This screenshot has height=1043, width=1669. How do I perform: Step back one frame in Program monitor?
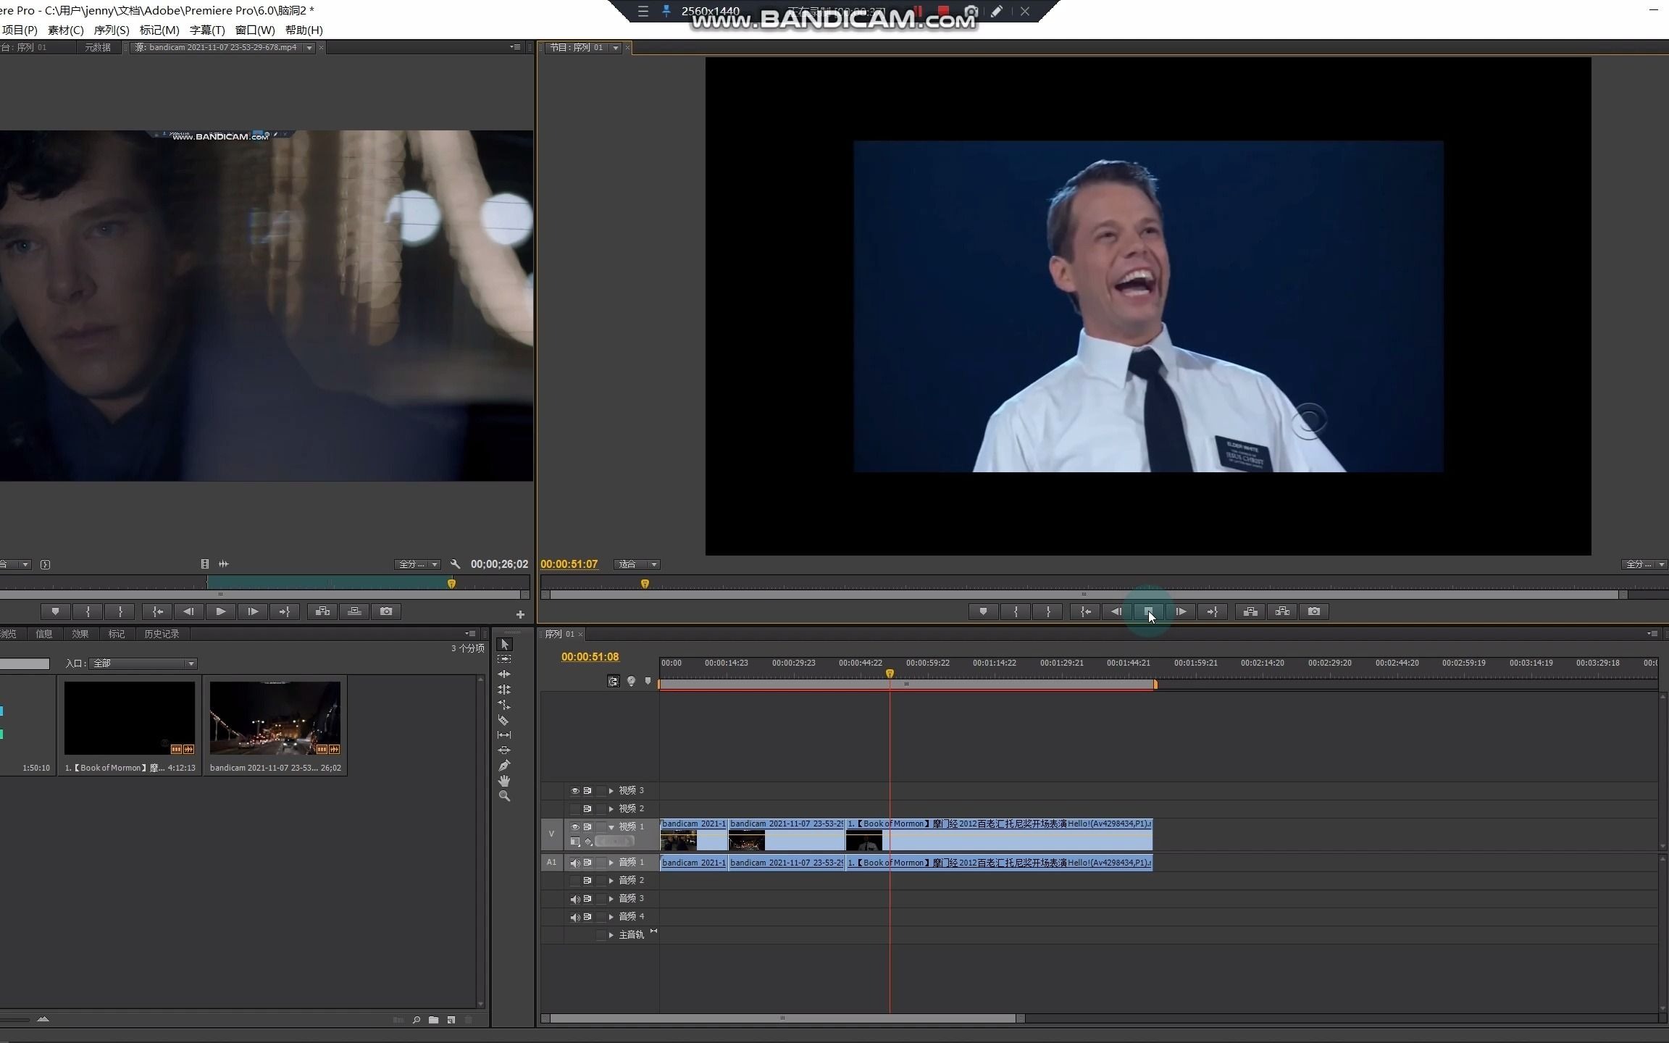tap(1116, 611)
